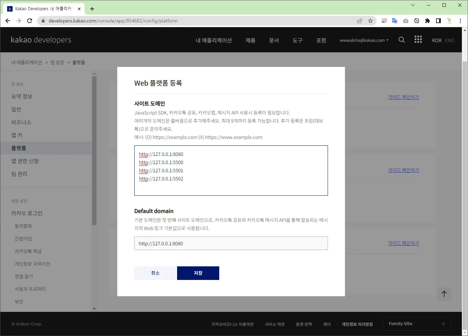The image size is (468, 336).
Task: Click the sidebar scrollbar thumb
Action: [x=94, y=151]
